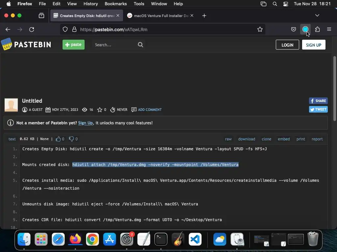Click the guest user avatar
Image resolution: width=337 pixels, height=252 pixels.
pos(11,105)
